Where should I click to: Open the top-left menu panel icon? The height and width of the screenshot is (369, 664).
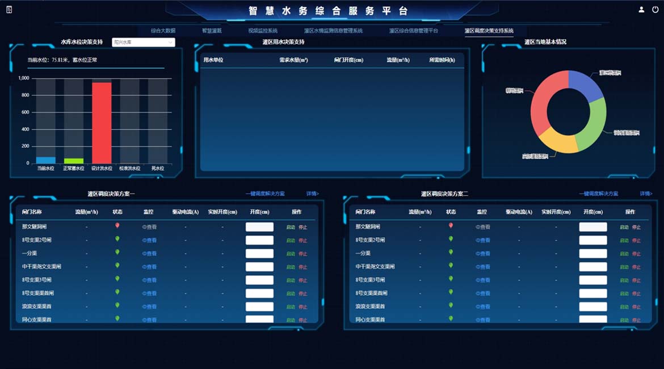click(x=9, y=10)
